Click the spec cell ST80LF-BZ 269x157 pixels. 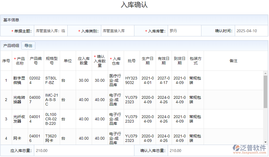coord(52,80)
